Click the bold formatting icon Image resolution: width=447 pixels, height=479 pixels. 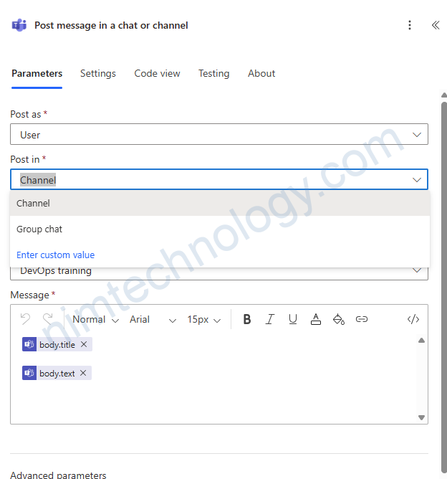[247, 320]
